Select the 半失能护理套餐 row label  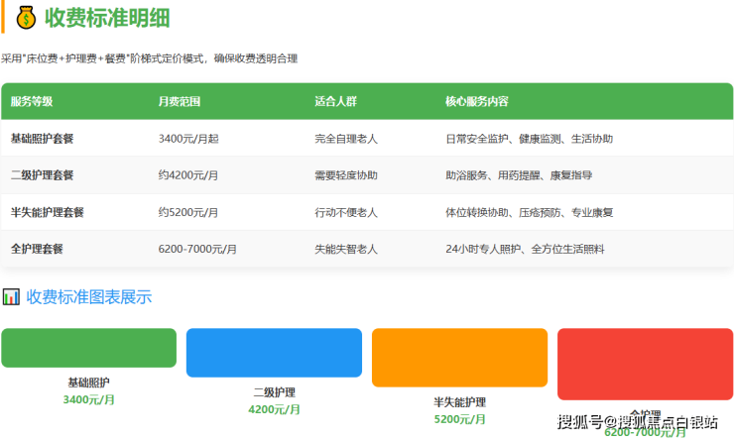pyautogui.click(x=47, y=212)
